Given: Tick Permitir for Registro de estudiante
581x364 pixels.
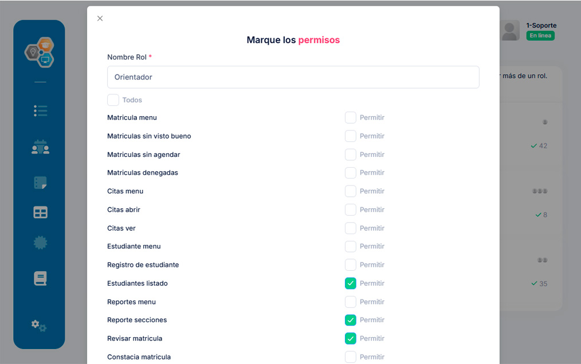Looking at the screenshot, I should pos(350,265).
